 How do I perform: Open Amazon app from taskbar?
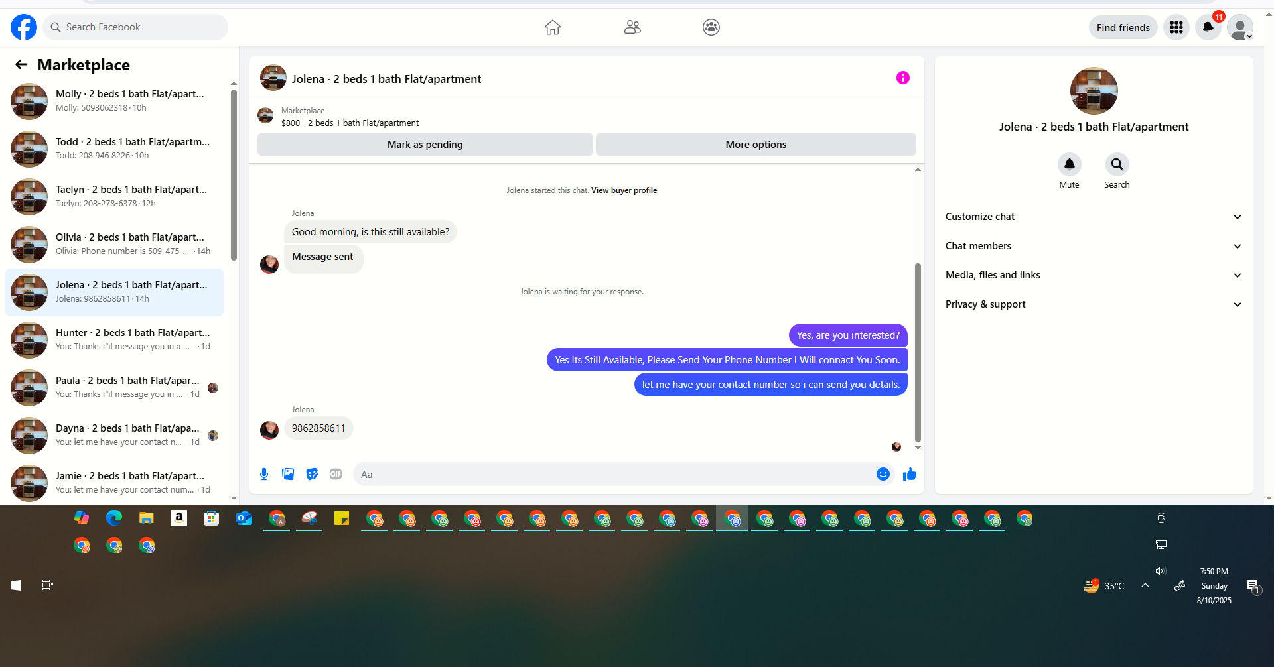pos(179,518)
